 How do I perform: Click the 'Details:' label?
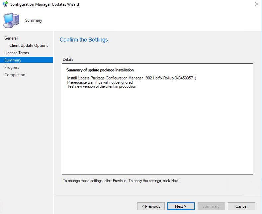(x=68, y=59)
